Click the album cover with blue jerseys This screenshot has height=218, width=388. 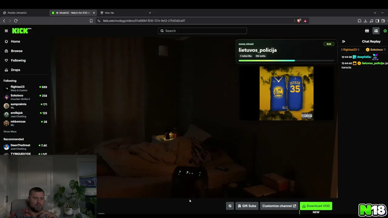[x=286, y=93]
